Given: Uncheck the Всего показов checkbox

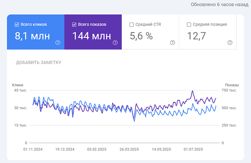Looking at the screenshot, I should coord(74,24).
